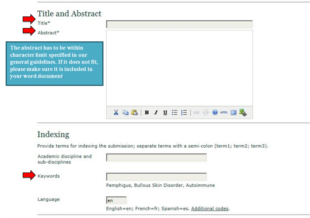
Task: Click the Keywords input field
Action: pos(157,177)
